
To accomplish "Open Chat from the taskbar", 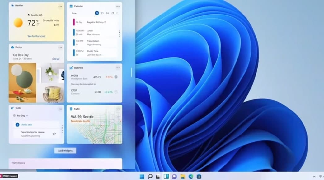I will point(174,176).
